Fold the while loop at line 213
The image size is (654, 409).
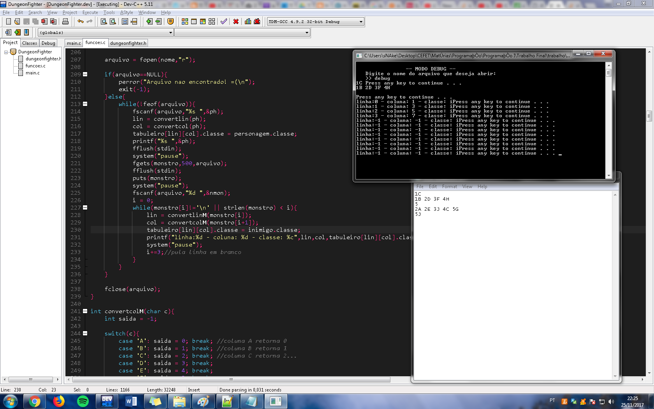85,104
